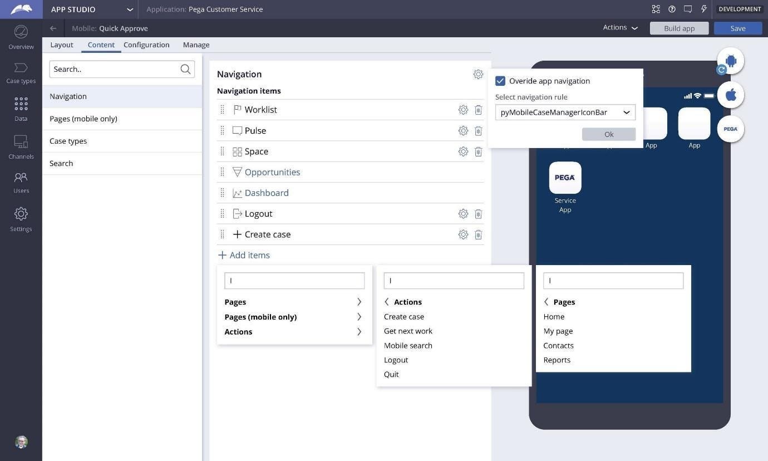Open the Users sidebar section
Viewport: 768px width, 461px height.
point(21,182)
